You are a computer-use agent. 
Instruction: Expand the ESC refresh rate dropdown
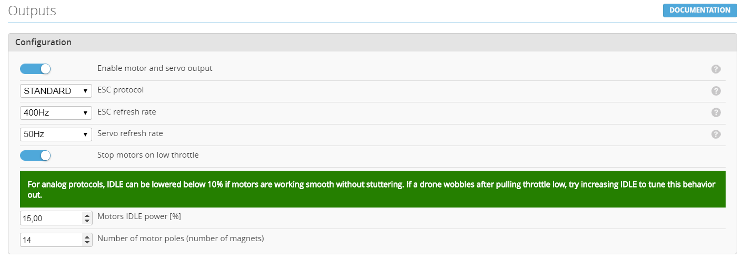[x=56, y=112]
